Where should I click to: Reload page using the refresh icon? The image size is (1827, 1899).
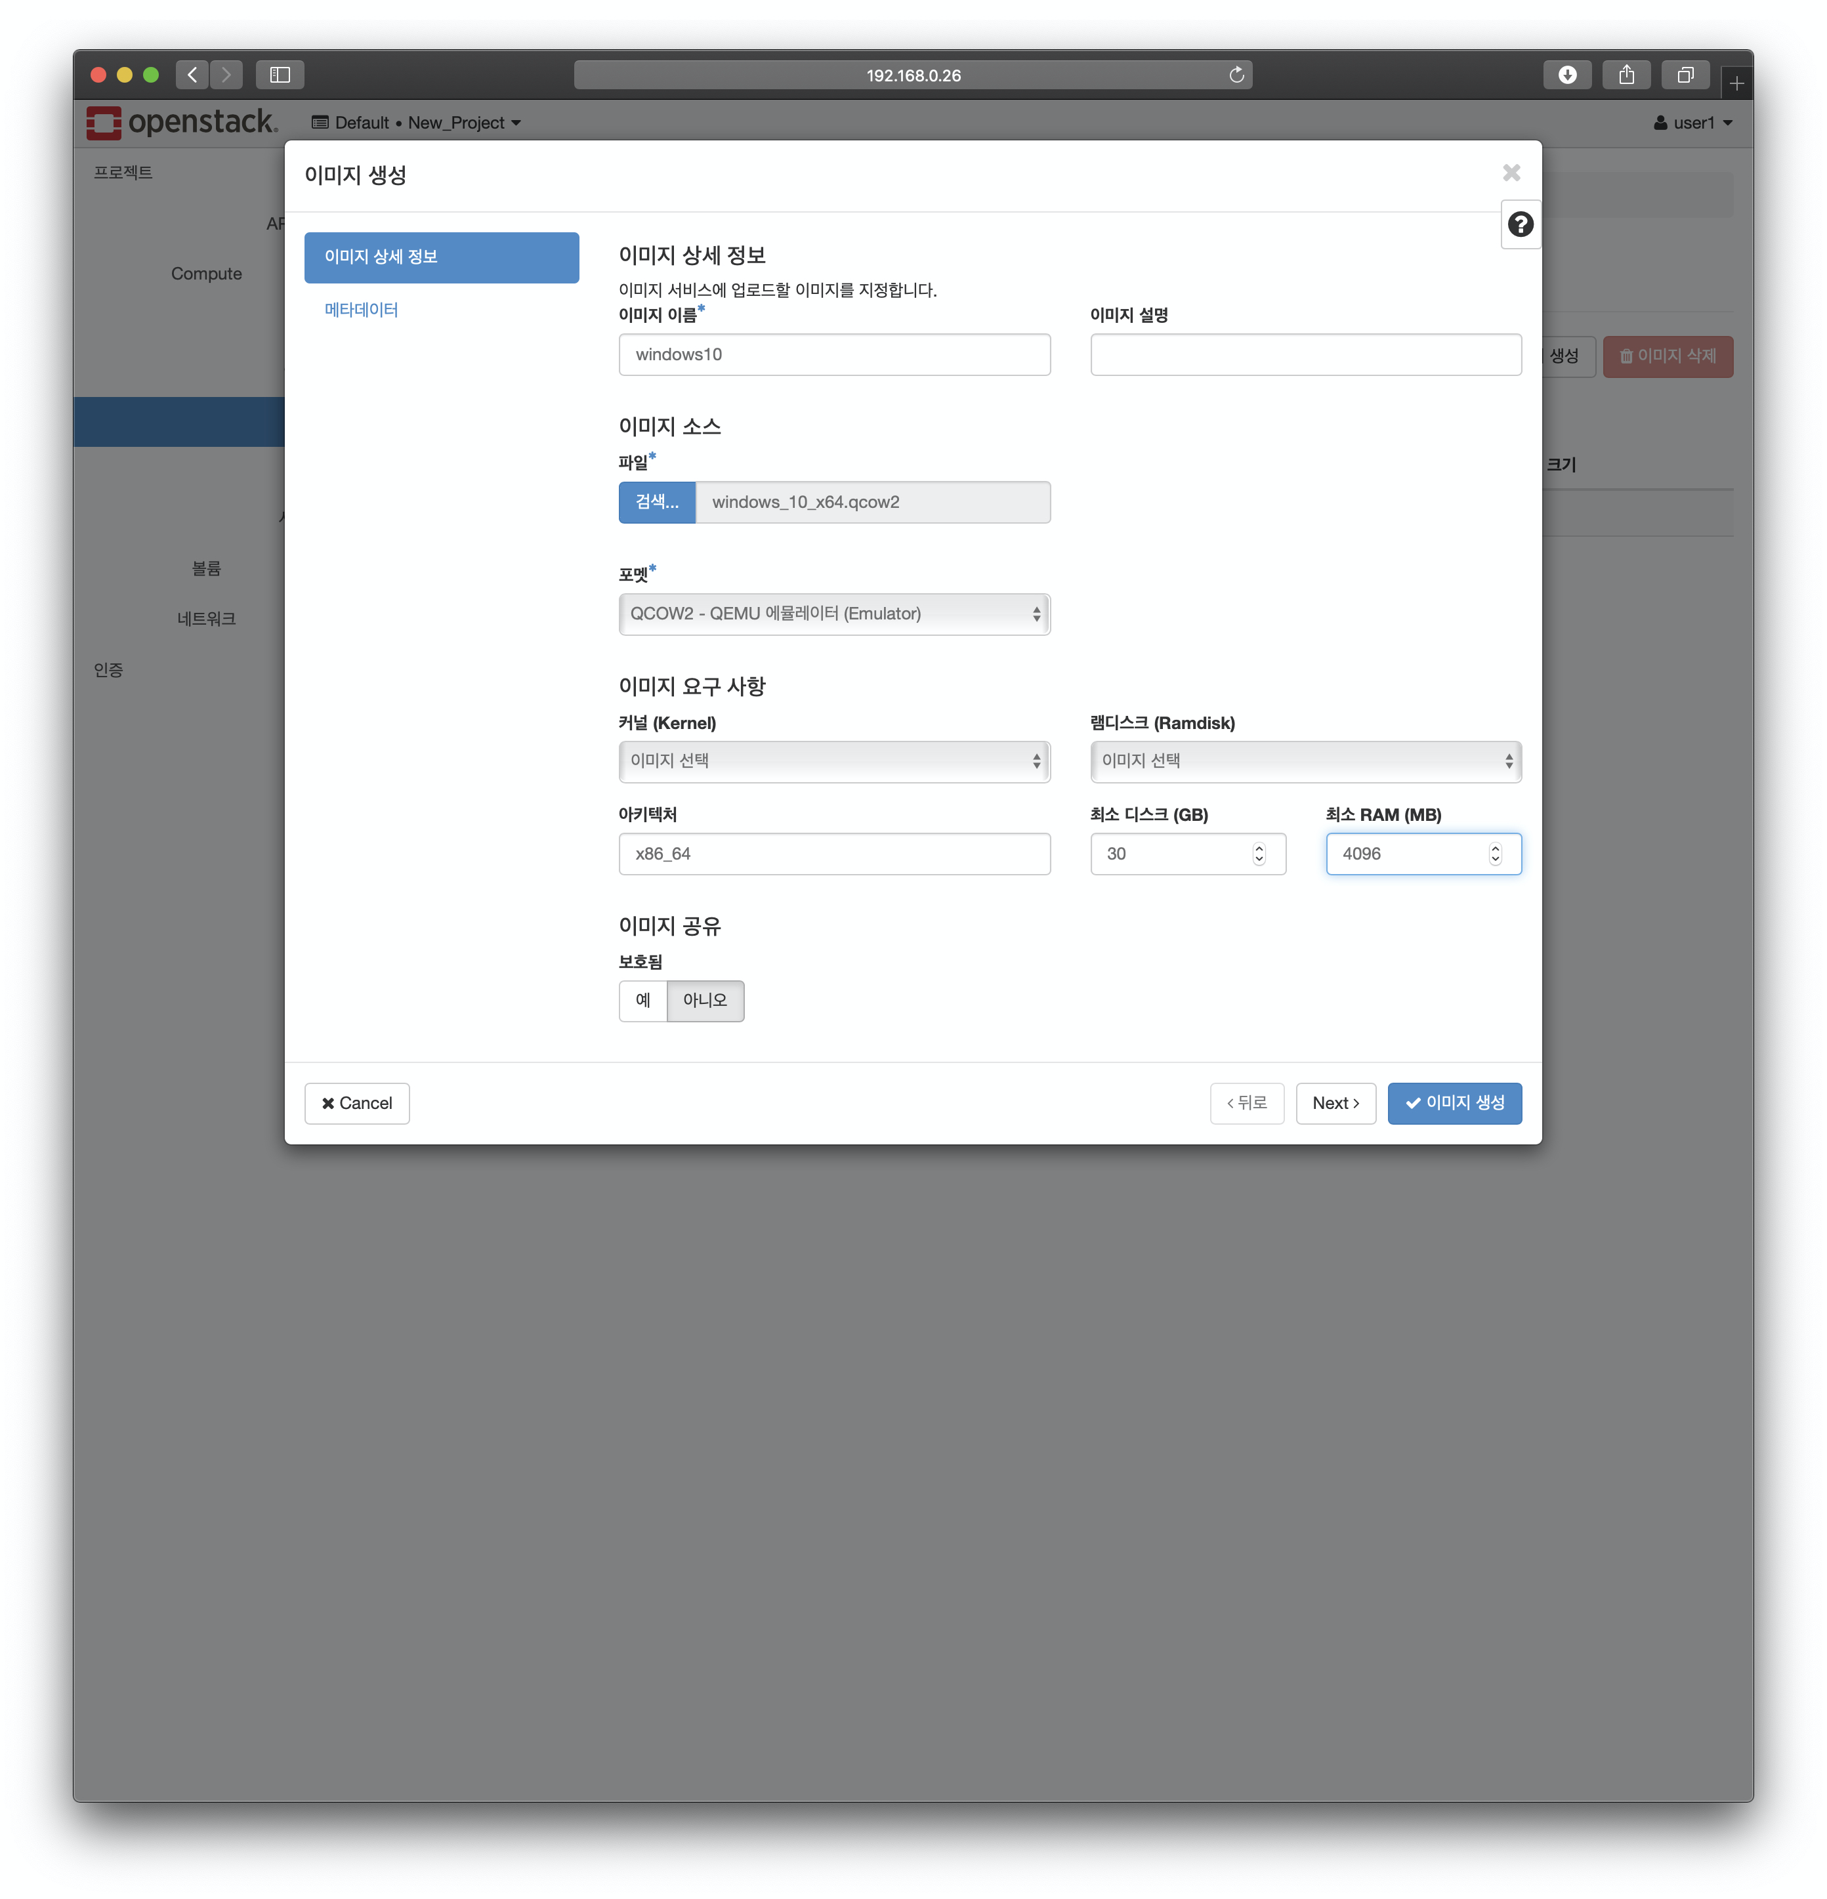[x=1236, y=75]
